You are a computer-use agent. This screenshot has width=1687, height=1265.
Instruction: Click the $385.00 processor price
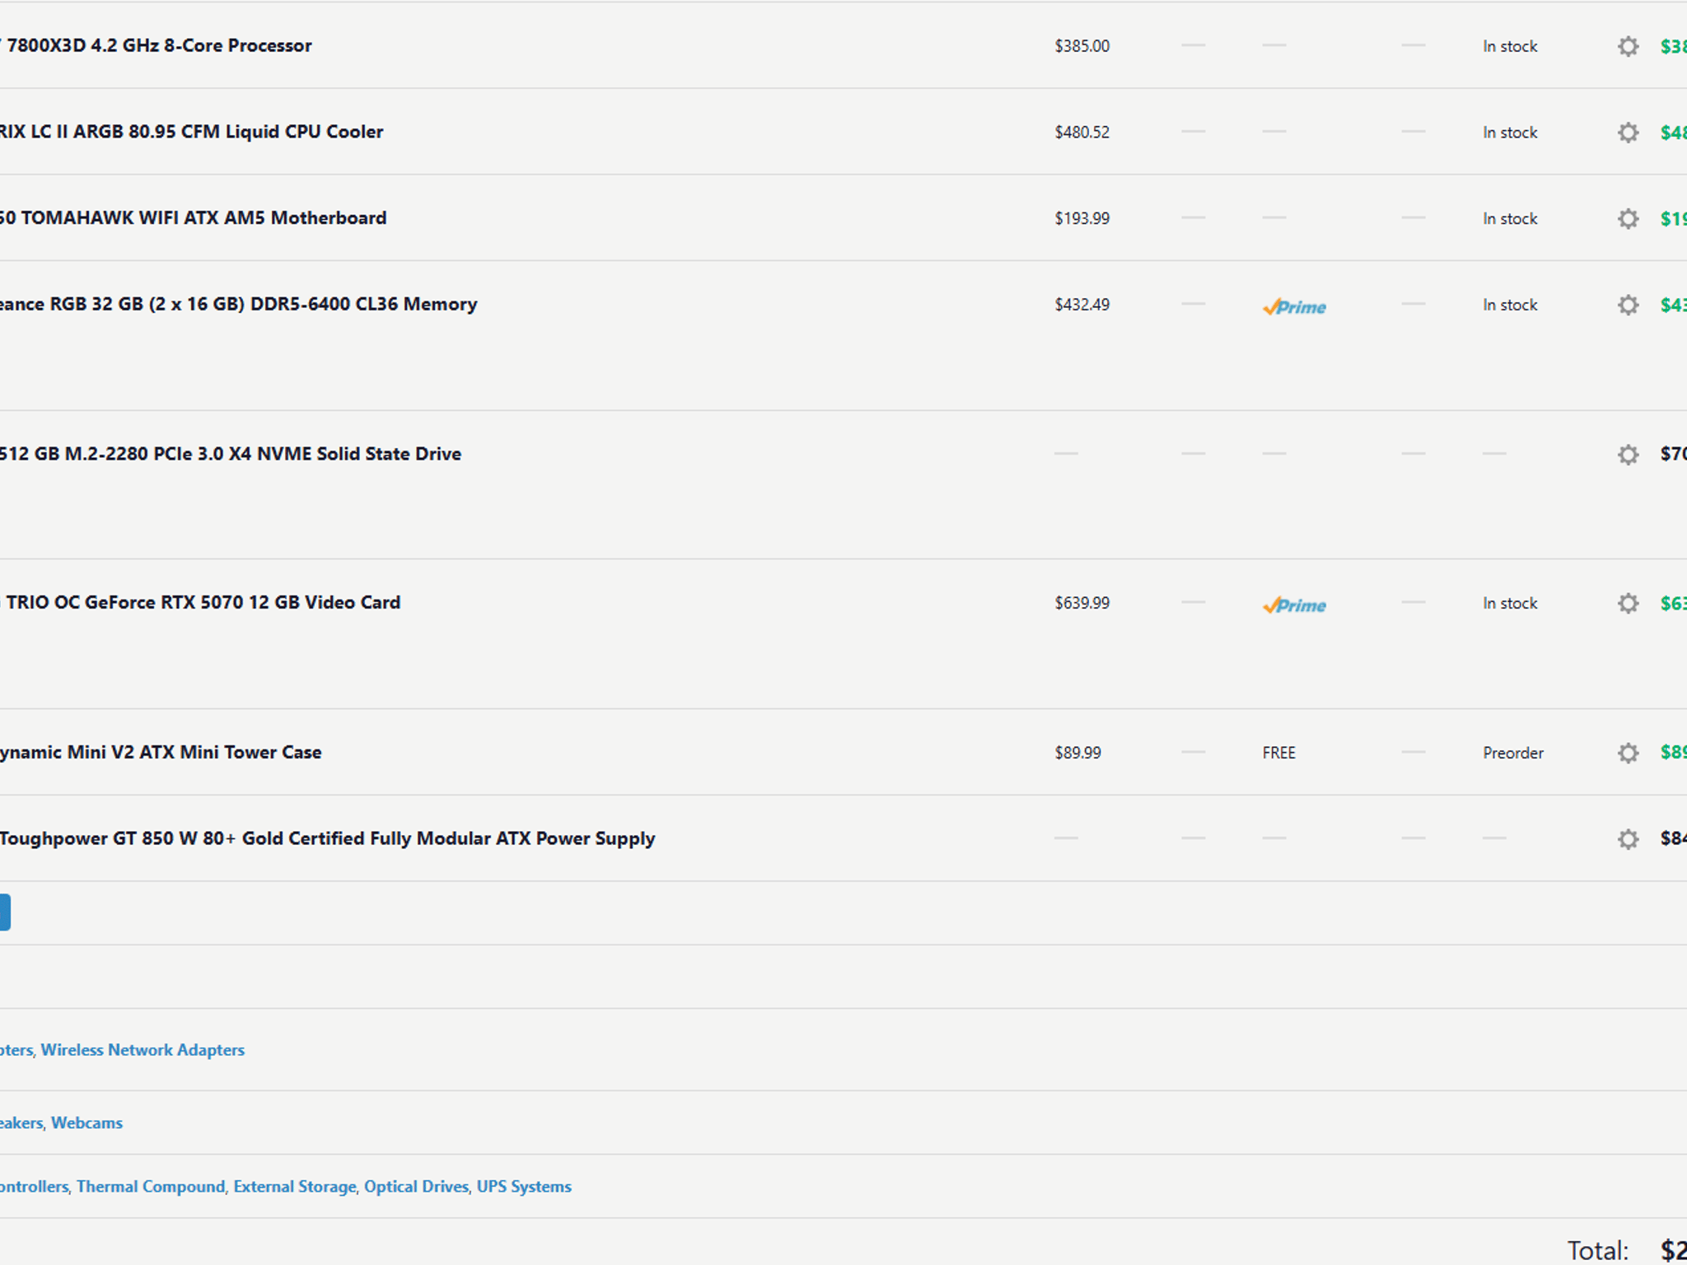tap(1082, 46)
